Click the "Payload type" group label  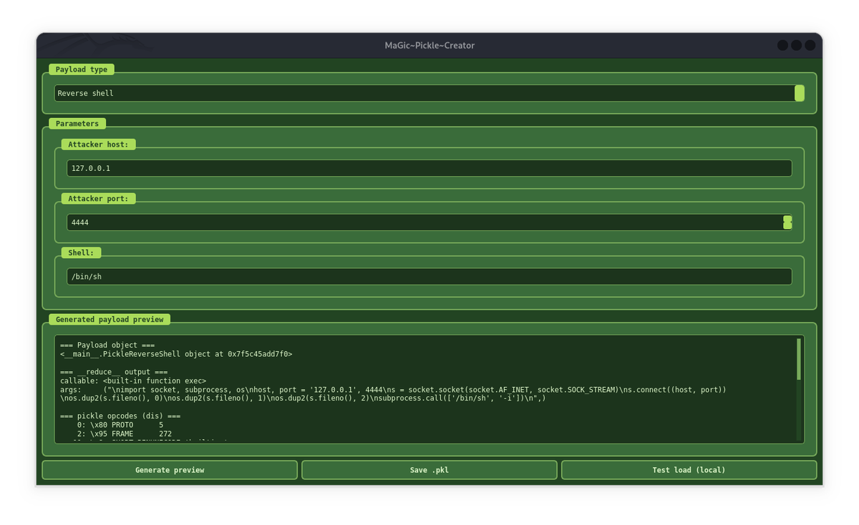tap(82, 69)
